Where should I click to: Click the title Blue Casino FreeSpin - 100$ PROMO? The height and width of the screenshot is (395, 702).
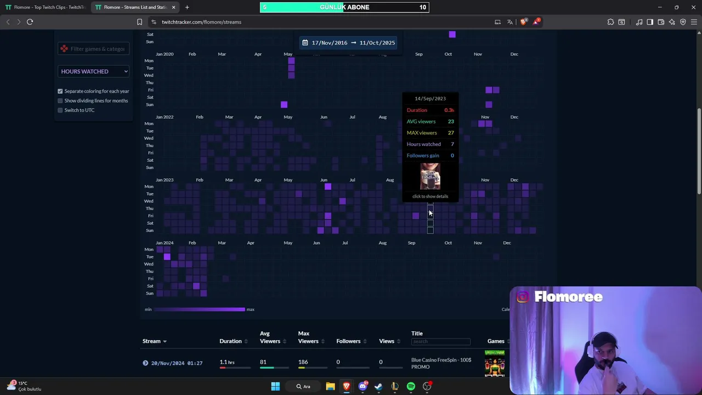coord(441,363)
